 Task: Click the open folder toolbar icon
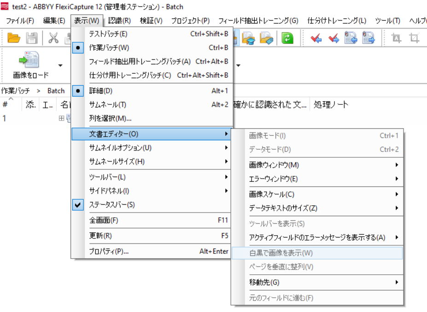point(14,38)
